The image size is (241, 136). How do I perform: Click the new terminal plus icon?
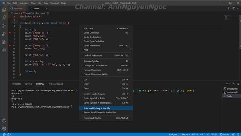point(227,84)
